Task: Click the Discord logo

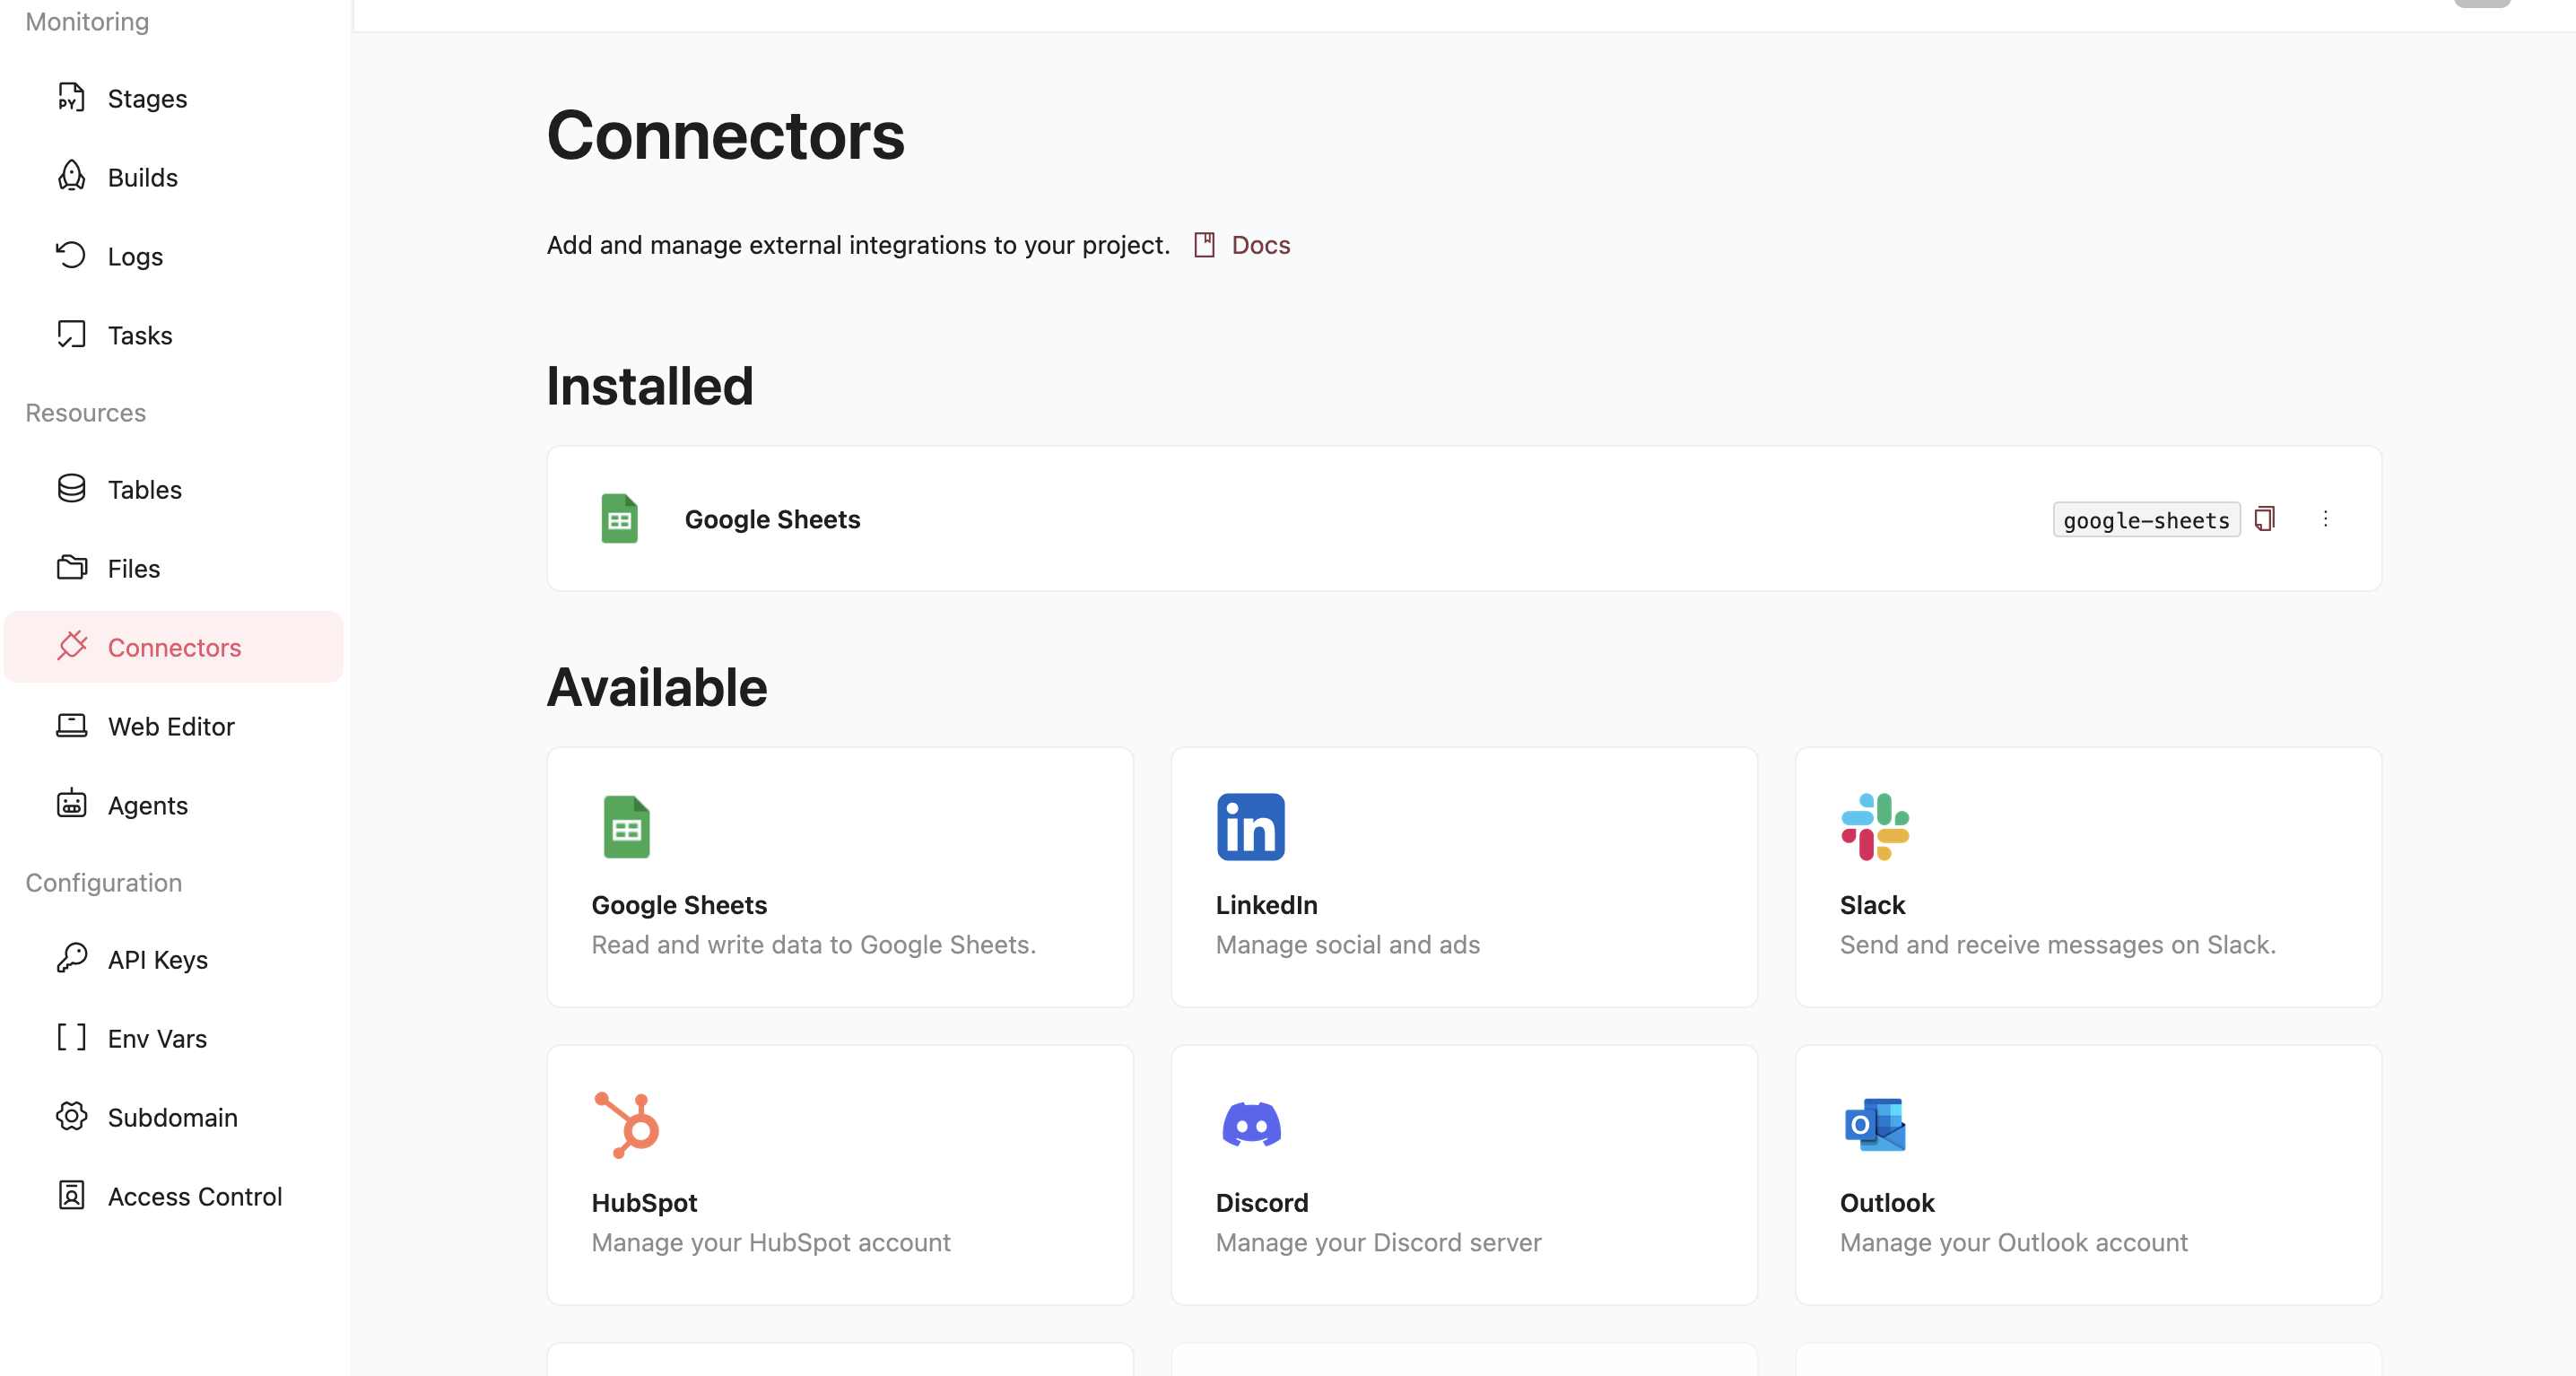Action: click(1251, 1125)
